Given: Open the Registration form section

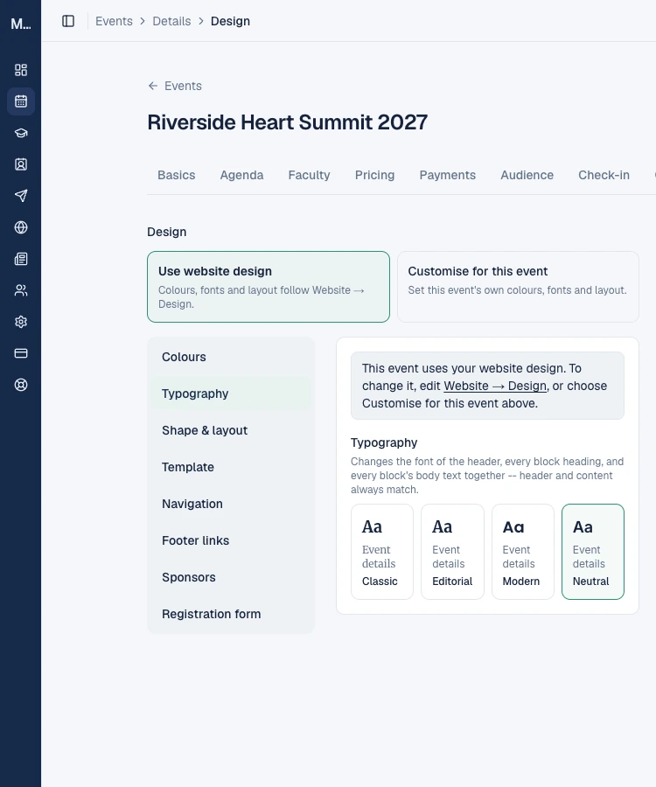Looking at the screenshot, I should click(x=231, y=614).
